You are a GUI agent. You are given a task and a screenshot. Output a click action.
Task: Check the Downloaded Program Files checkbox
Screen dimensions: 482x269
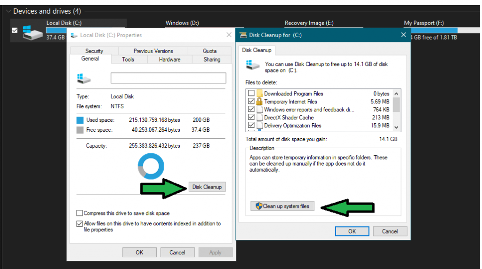click(x=251, y=93)
